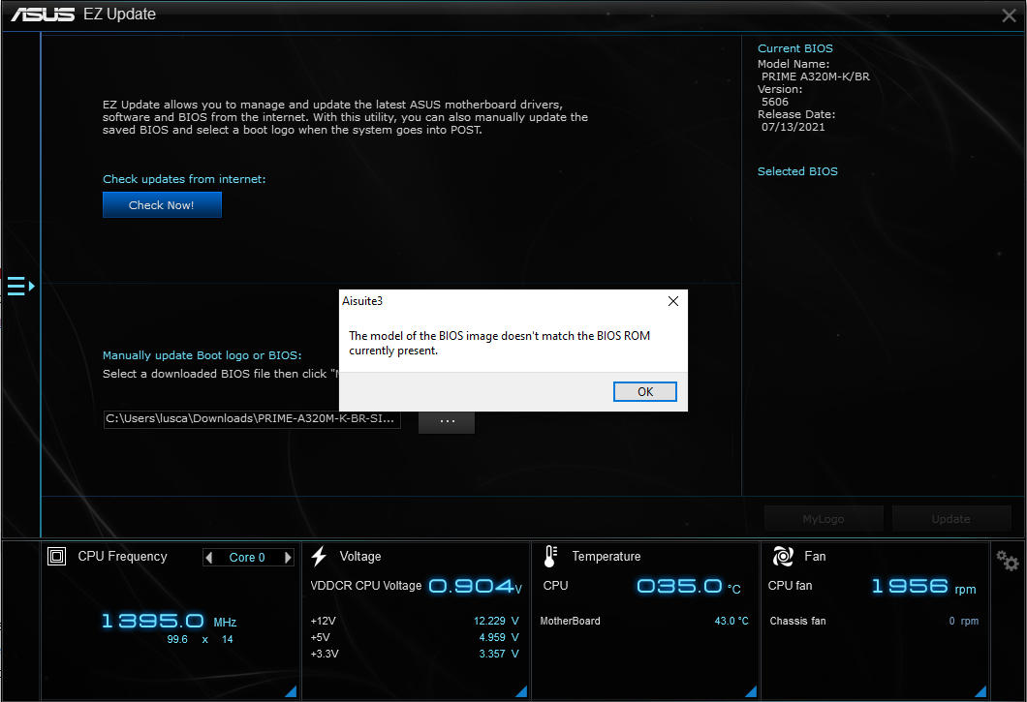Open the file browse ellipsis button
The image size is (1027, 702).
coord(447,420)
